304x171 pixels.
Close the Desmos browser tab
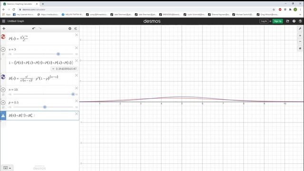37,4
